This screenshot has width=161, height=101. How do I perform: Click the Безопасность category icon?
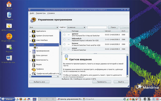(33, 60)
